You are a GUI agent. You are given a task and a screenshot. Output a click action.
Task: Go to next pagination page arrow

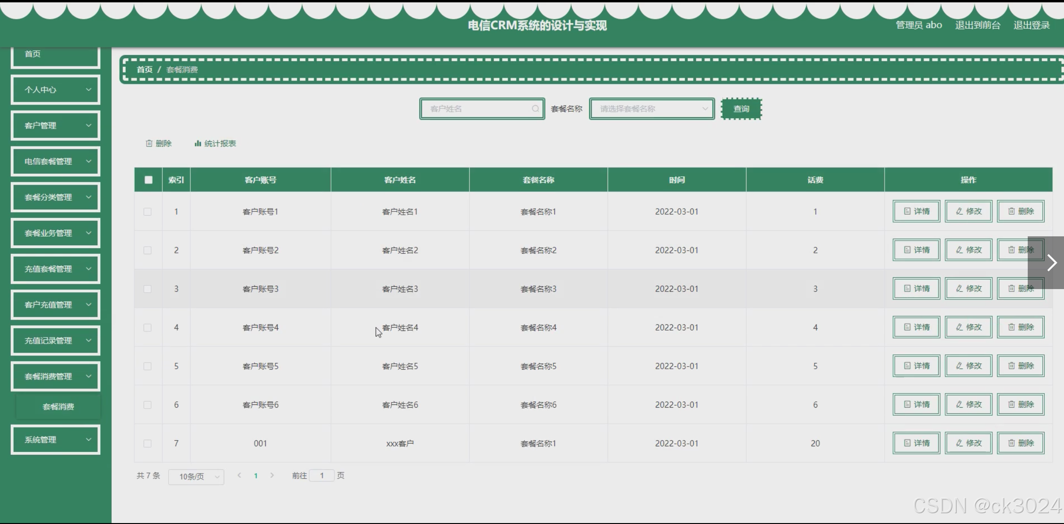272,476
